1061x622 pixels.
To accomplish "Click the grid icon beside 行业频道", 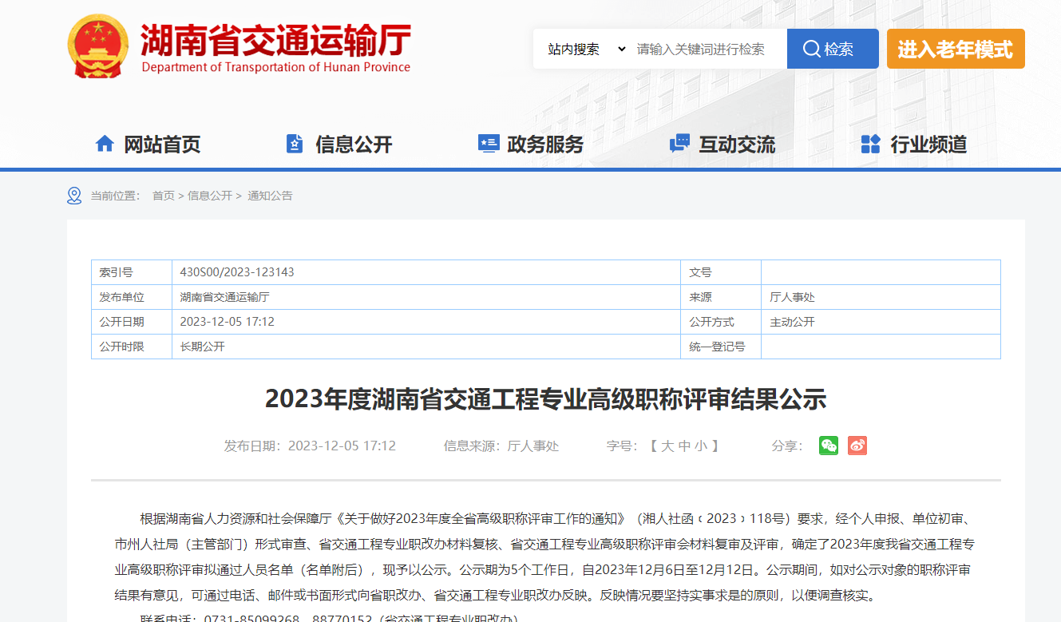I will [870, 144].
